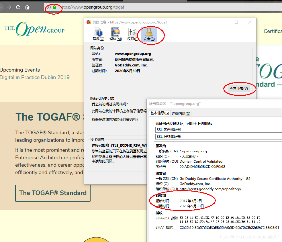Viewport: 282px width, 242px height.
Task: Click the info icon beside the URL
Action: 49,7
